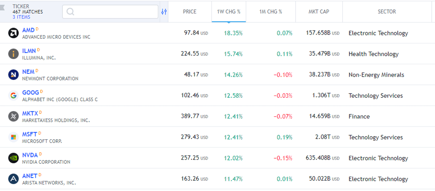Click the NVIDIA CORPORATION company name

pyautogui.click(x=46, y=162)
